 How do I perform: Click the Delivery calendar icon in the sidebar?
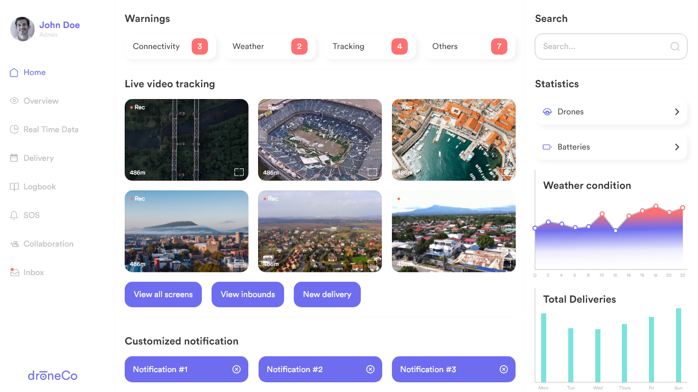(14, 158)
